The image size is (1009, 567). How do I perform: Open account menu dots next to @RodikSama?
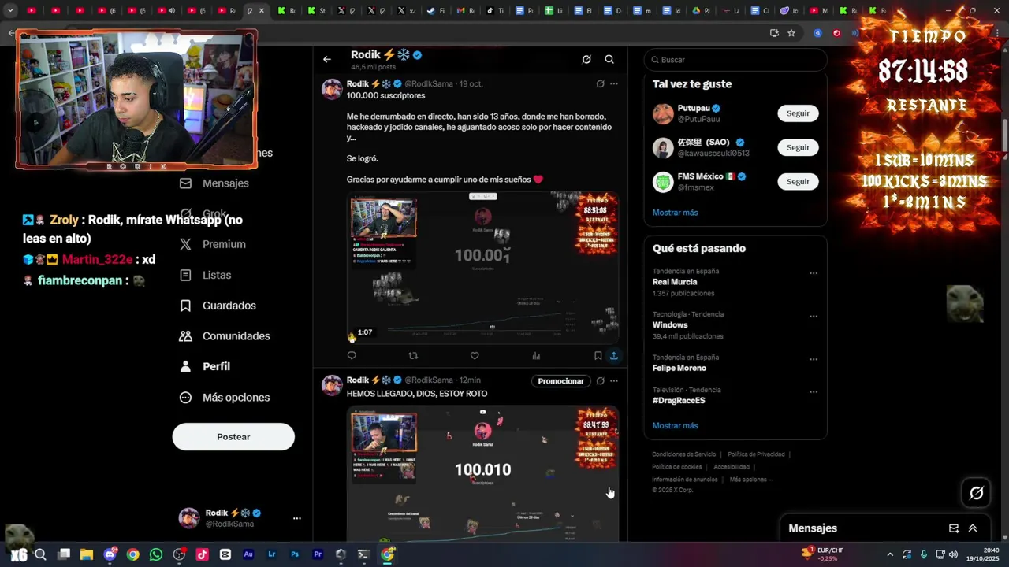297,518
